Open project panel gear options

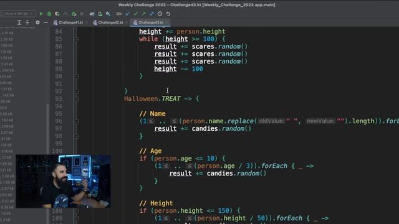pyautogui.click(x=37, y=22)
